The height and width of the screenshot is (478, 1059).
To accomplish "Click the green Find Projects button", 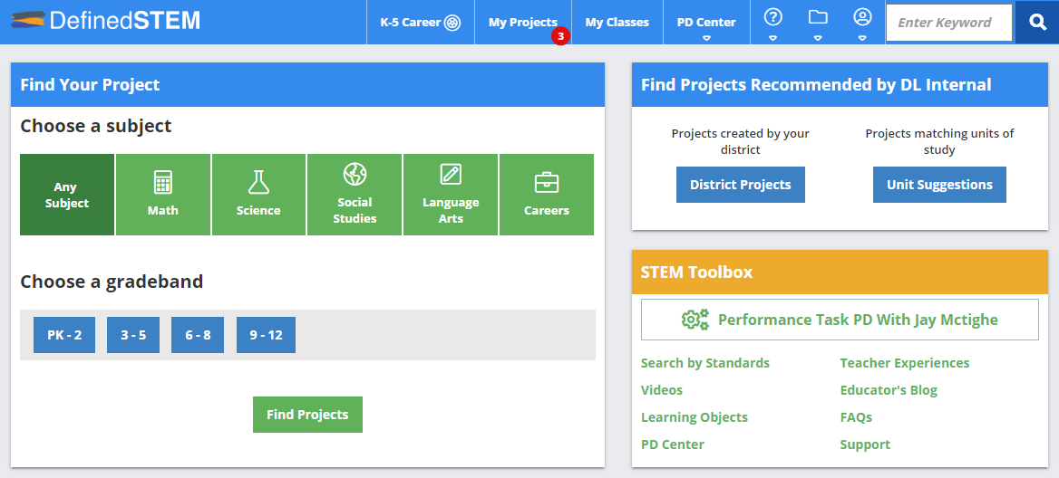I will (307, 415).
